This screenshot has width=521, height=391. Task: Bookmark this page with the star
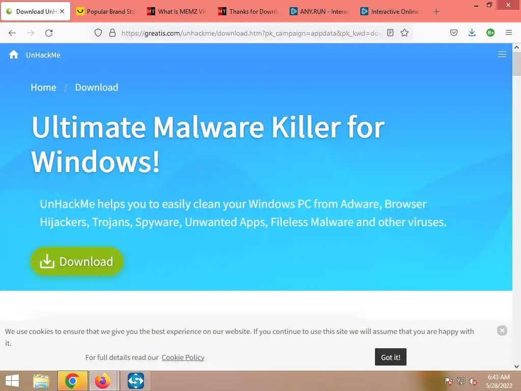[x=404, y=33]
